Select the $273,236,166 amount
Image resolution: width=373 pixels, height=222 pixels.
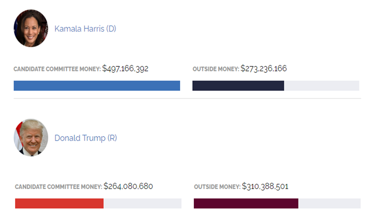pyautogui.click(x=264, y=68)
